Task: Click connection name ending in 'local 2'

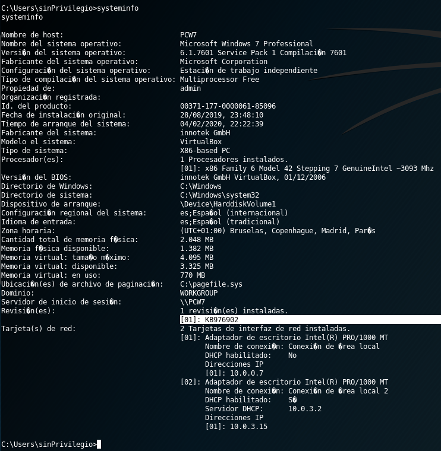Action: [297, 391]
